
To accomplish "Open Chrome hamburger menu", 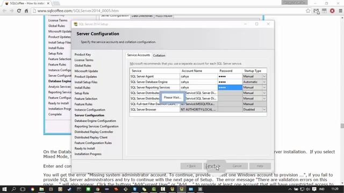I will pos(340,11).
